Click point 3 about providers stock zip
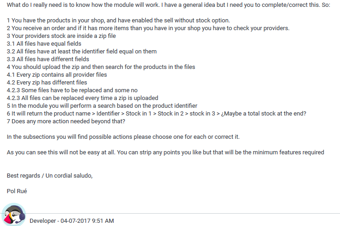The image size is (340, 226). [61, 36]
